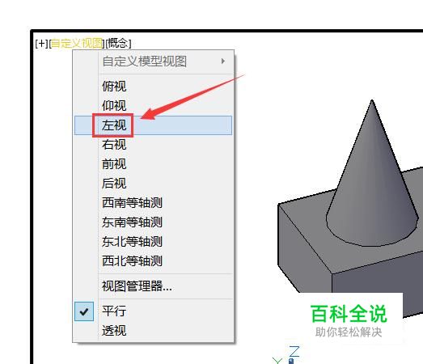Click the [+] viewport controls label
This screenshot has height=364, width=423.
coord(41,43)
